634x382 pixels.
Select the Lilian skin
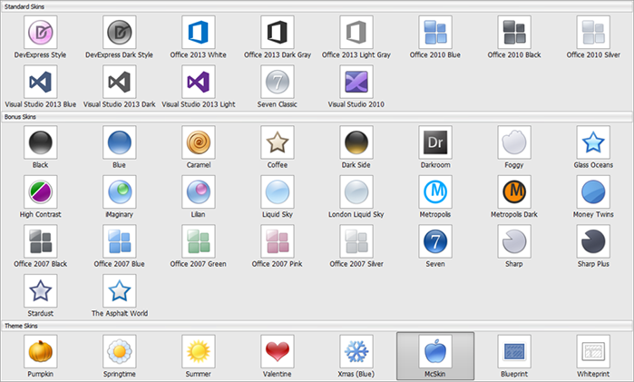click(198, 191)
